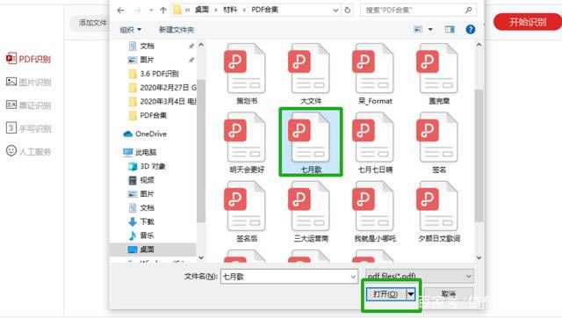This screenshot has height=318, width=562.
Task: Select the 盖完章 PDF file
Action: point(439,74)
